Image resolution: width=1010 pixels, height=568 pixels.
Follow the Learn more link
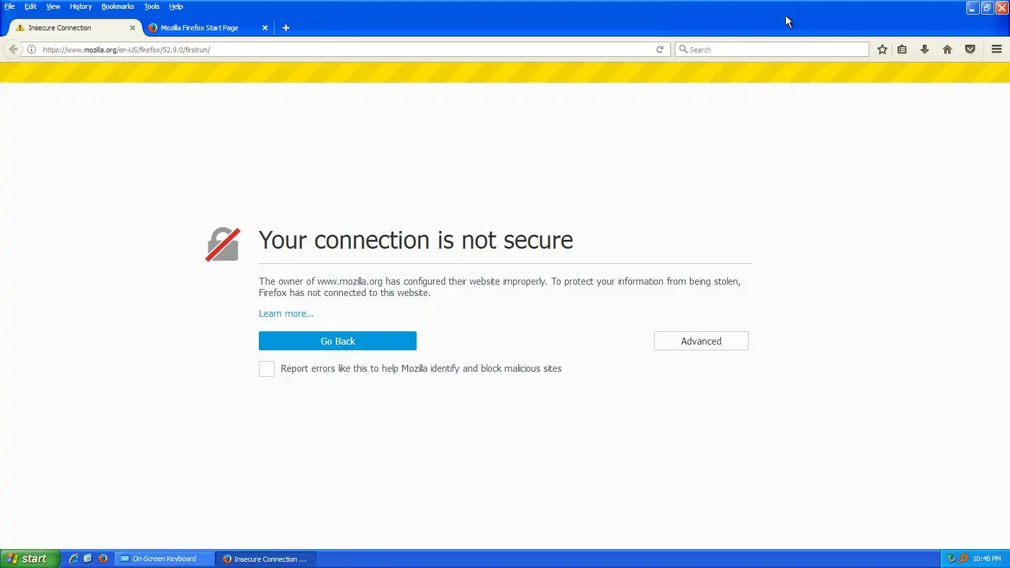(x=286, y=314)
